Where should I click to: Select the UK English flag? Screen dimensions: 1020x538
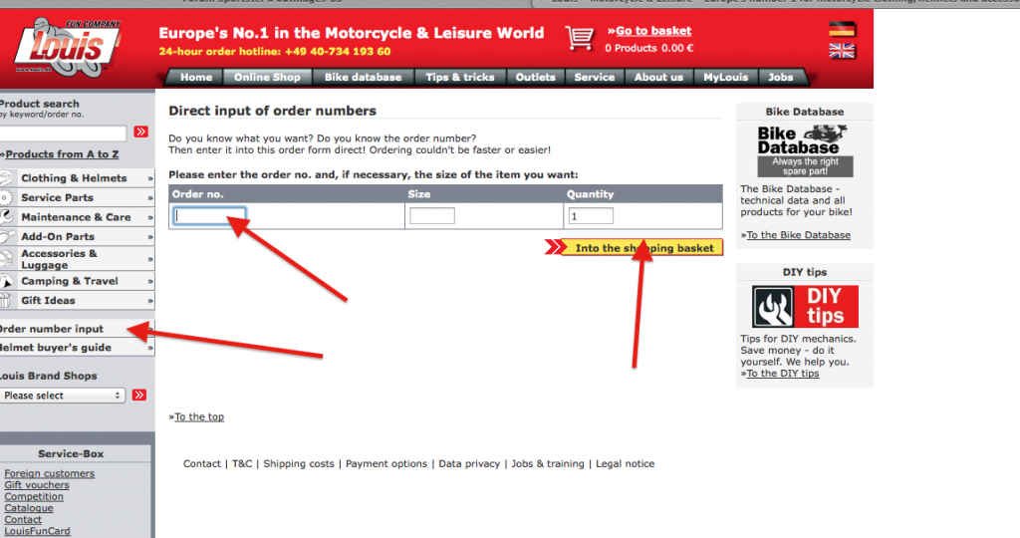click(842, 51)
